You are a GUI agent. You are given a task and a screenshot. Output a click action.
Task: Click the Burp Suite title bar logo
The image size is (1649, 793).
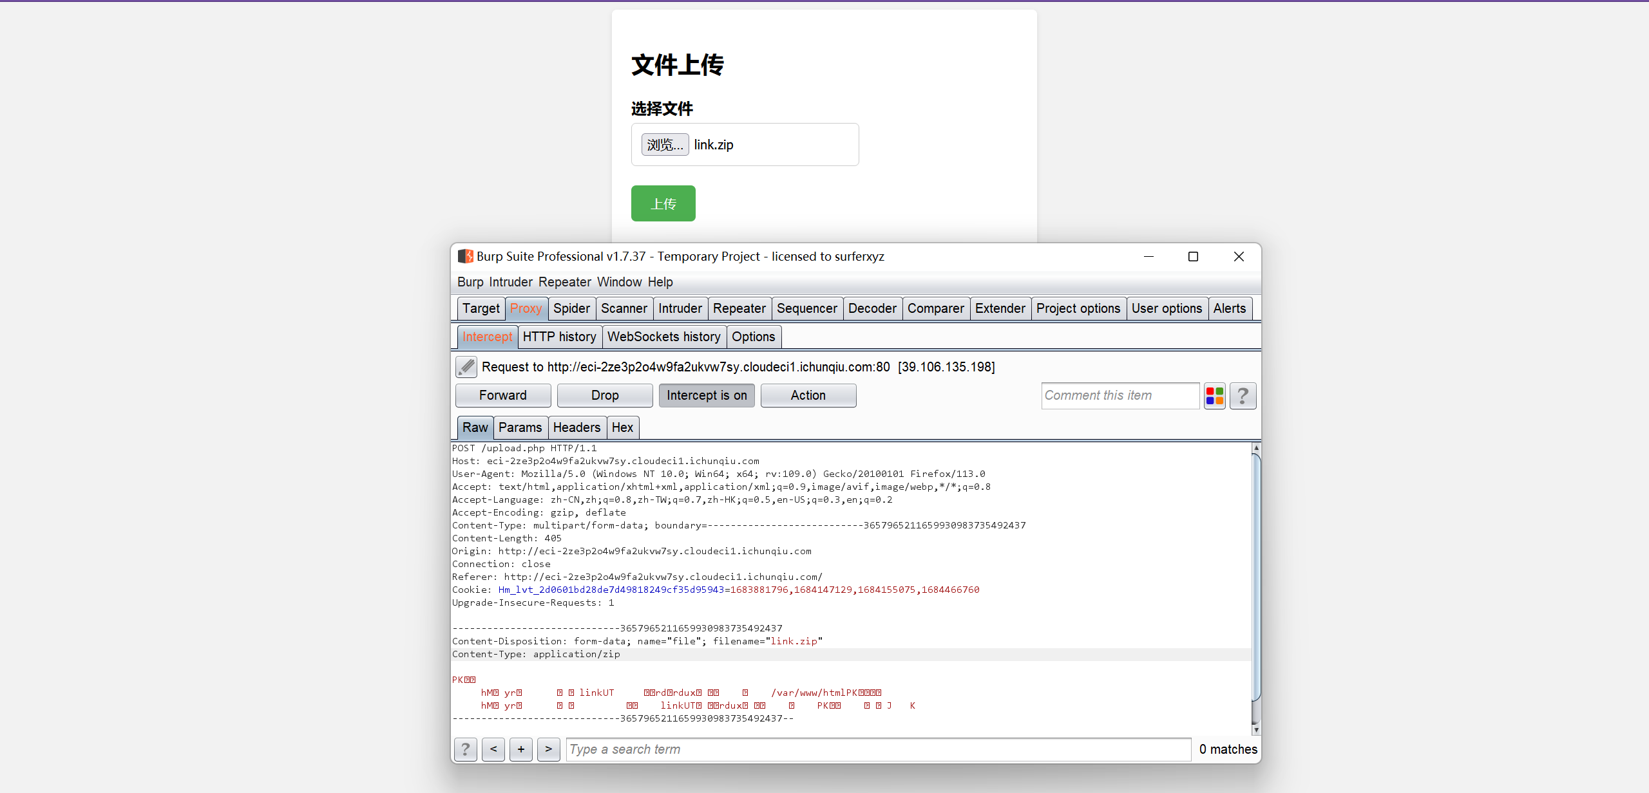(465, 256)
